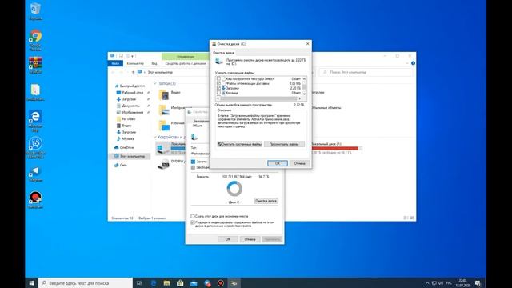The height and width of the screenshot is (288, 512).
Task: Click the up-folder arrow in Explorer
Action: 133,72
